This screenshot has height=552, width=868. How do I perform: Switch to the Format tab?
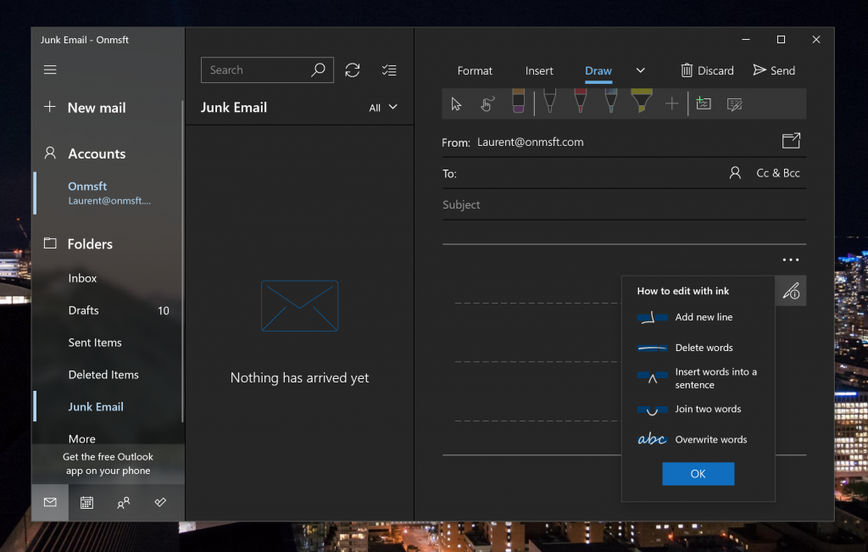tap(475, 71)
